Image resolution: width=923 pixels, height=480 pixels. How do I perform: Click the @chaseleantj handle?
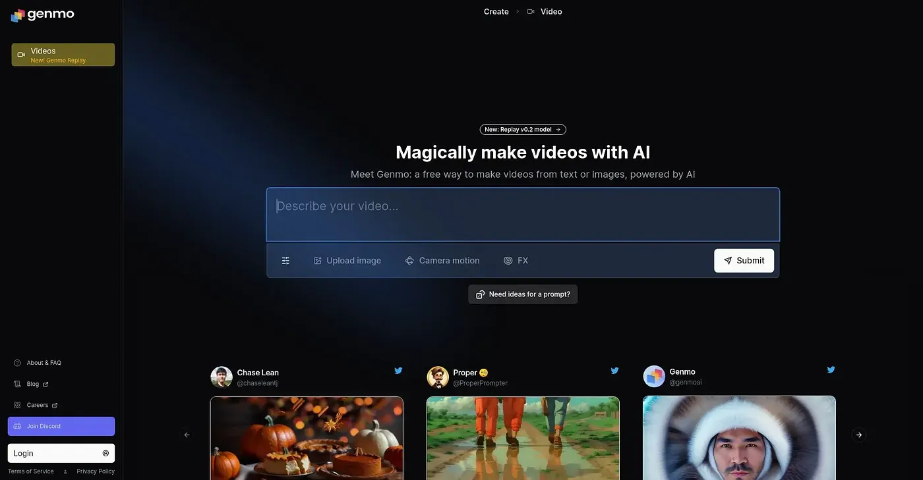257,383
